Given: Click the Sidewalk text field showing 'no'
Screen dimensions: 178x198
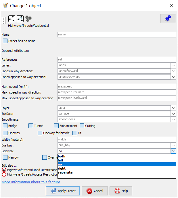Looking at the screenshot, I should tap(114, 151).
